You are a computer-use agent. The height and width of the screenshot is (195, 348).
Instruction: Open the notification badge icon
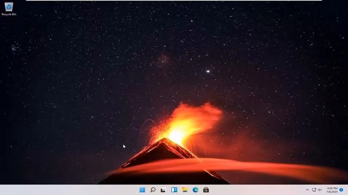(341, 190)
